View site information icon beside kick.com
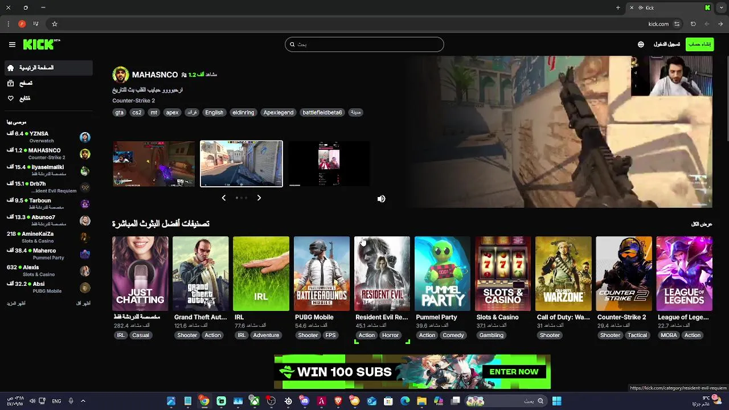The image size is (729, 410). pos(677,24)
